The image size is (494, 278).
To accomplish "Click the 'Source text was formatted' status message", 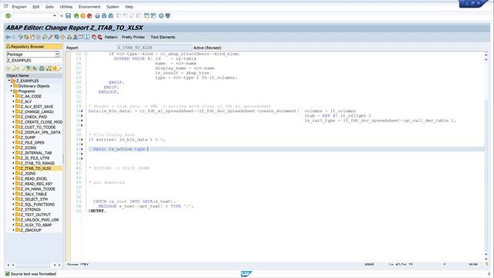I will coord(33,274).
